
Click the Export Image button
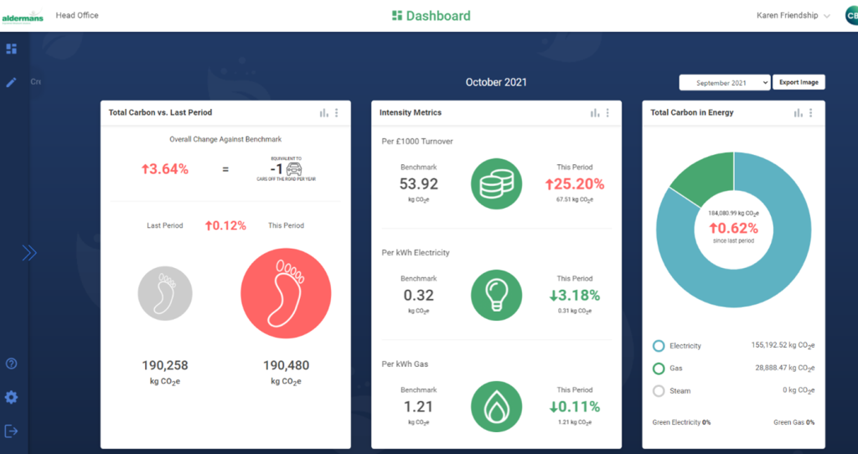(799, 82)
